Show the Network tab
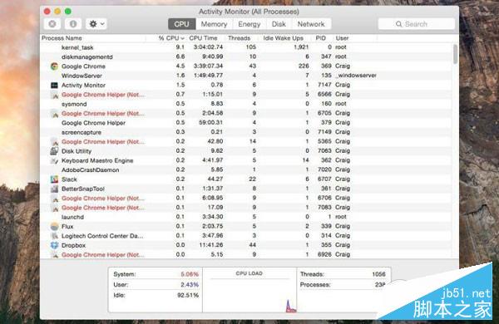The width and height of the screenshot is (499, 324). tap(311, 24)
